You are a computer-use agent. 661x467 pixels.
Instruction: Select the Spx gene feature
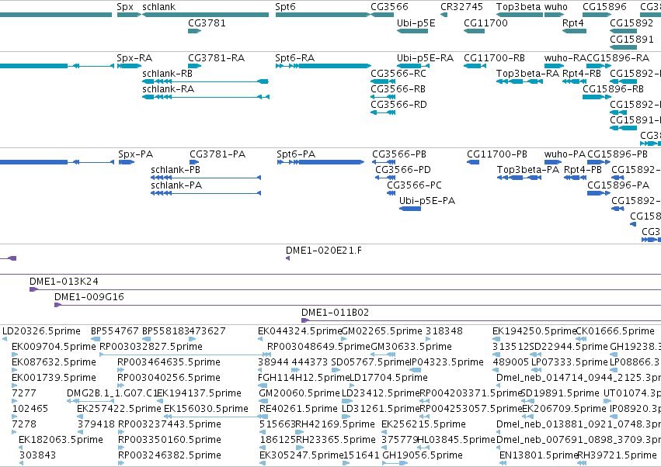129,15
